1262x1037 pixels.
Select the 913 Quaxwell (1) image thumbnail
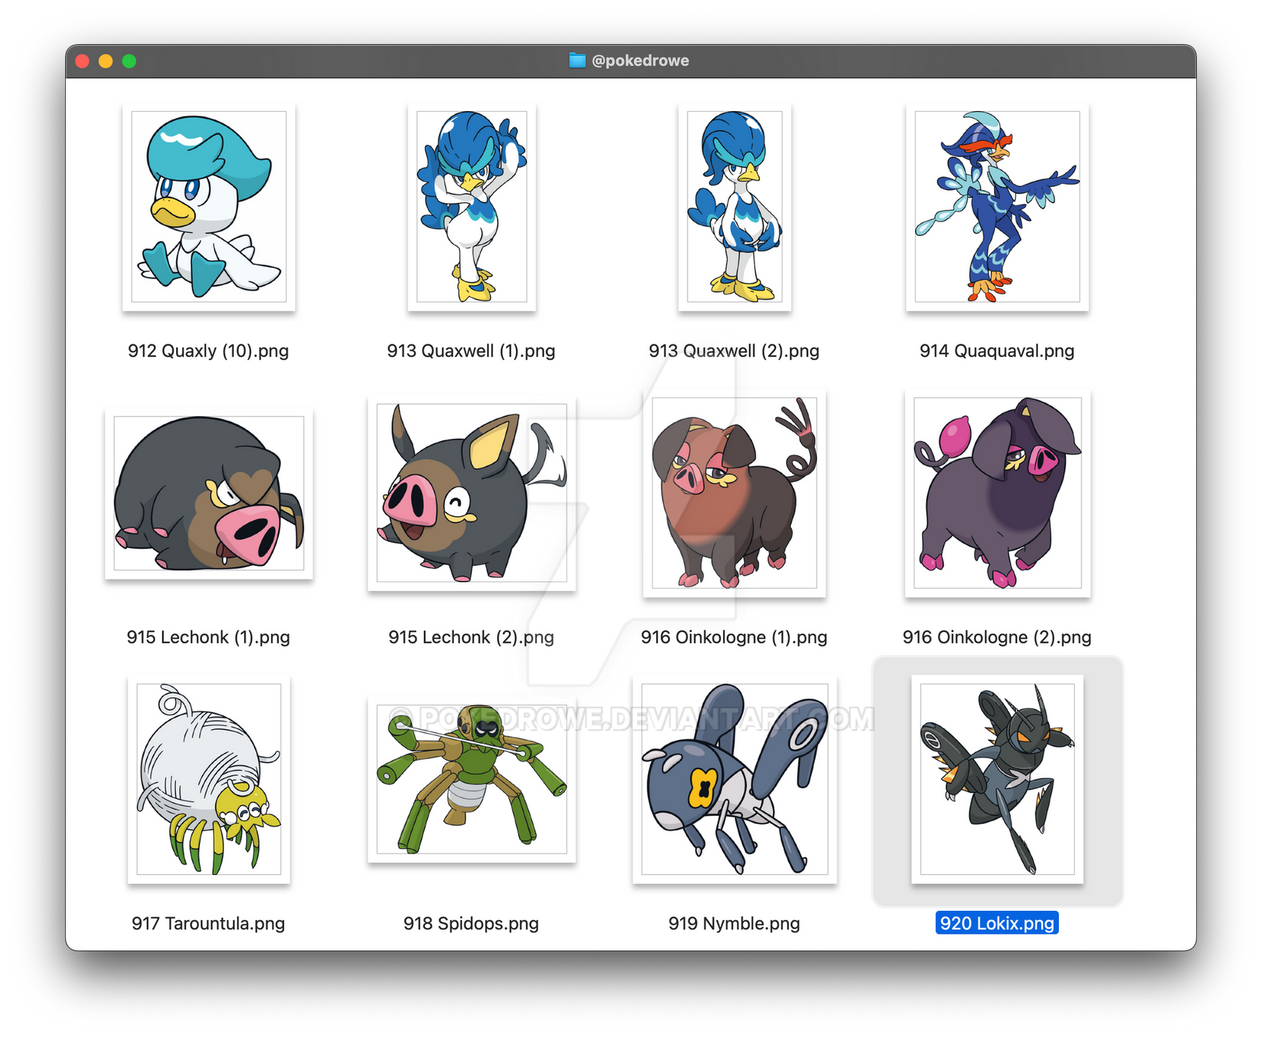click(471, 206)
